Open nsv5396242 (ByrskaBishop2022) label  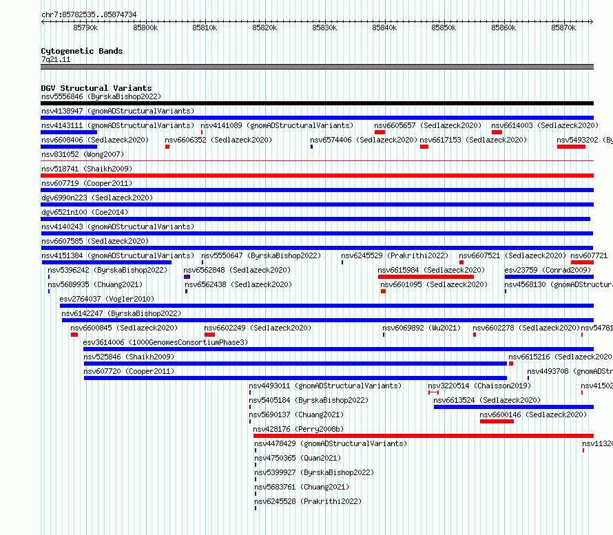(107, 270)
